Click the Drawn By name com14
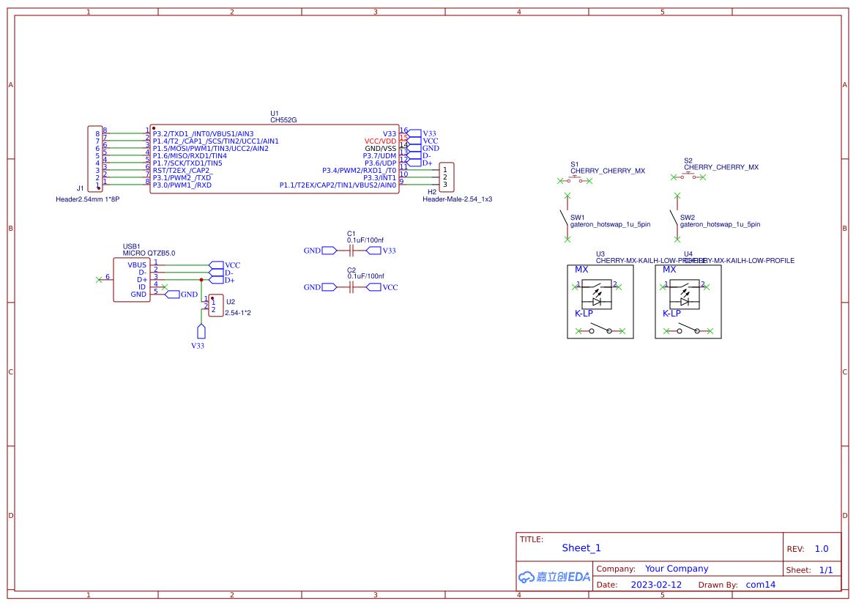 tap(760, 584)
